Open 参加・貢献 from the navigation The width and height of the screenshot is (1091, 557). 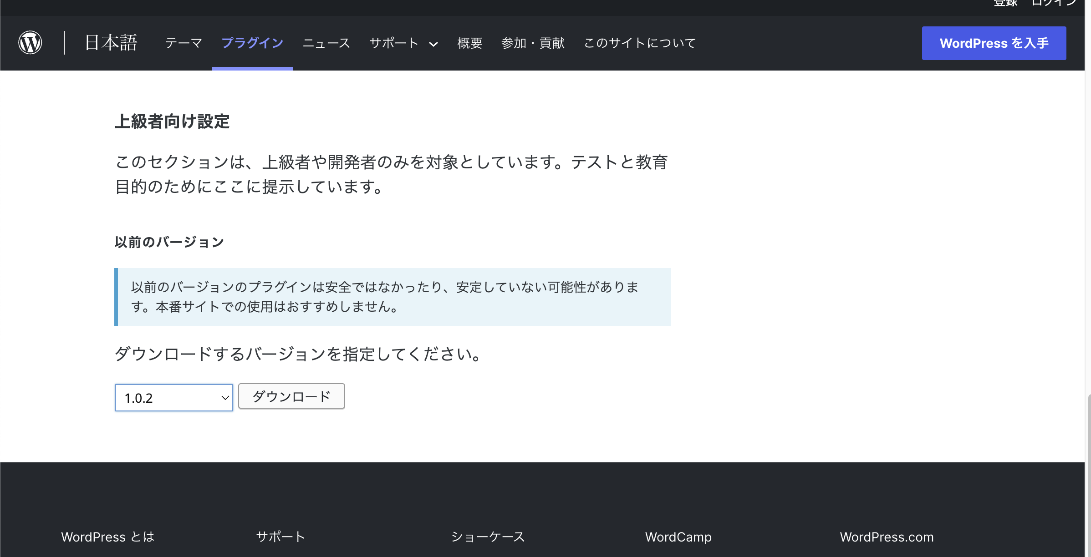[x=533, y=43]
